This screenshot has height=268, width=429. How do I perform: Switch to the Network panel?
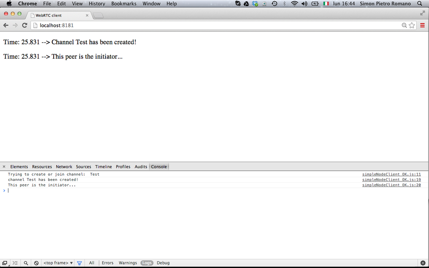pos(64,166)
